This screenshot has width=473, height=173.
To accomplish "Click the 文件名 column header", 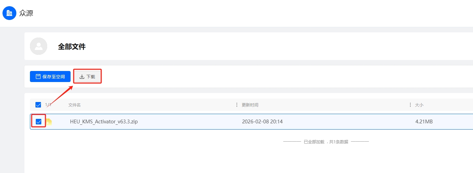I will (74, 105).
